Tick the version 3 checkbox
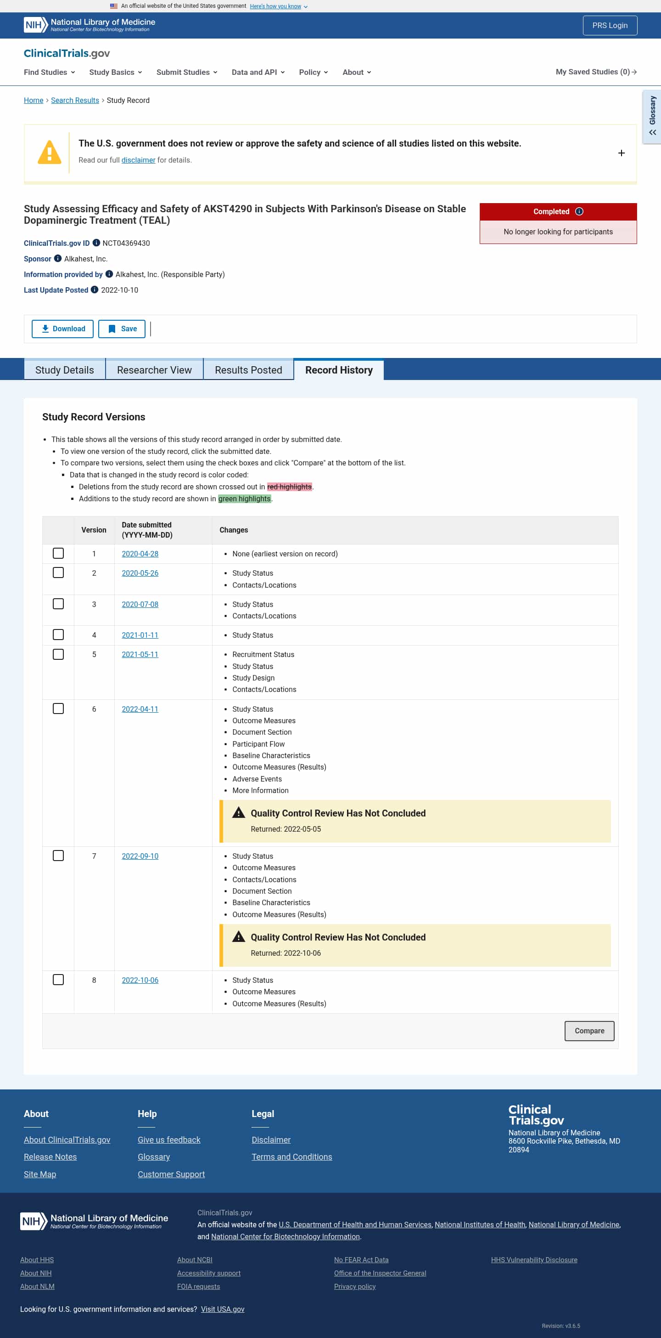The height and width of the screenshot is (1338, 661). click(58, 604)
